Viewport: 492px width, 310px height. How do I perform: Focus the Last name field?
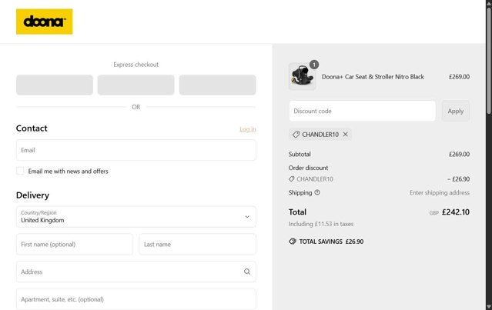[x=197, y=244]
